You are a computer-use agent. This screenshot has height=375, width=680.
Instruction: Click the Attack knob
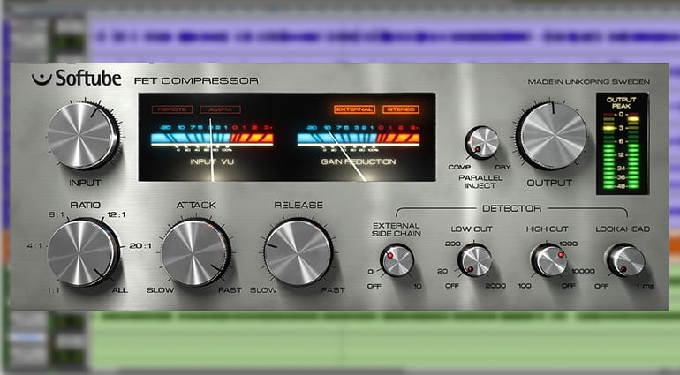(195, 252)
